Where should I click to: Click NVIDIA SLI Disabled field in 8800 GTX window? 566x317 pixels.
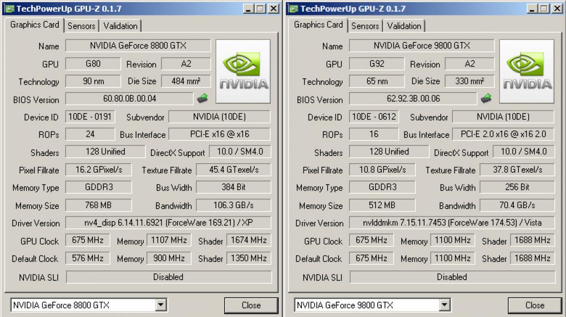coord(169,277)
